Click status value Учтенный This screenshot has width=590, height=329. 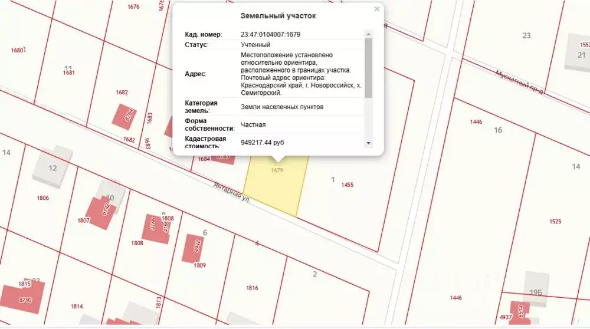[255, 44]
